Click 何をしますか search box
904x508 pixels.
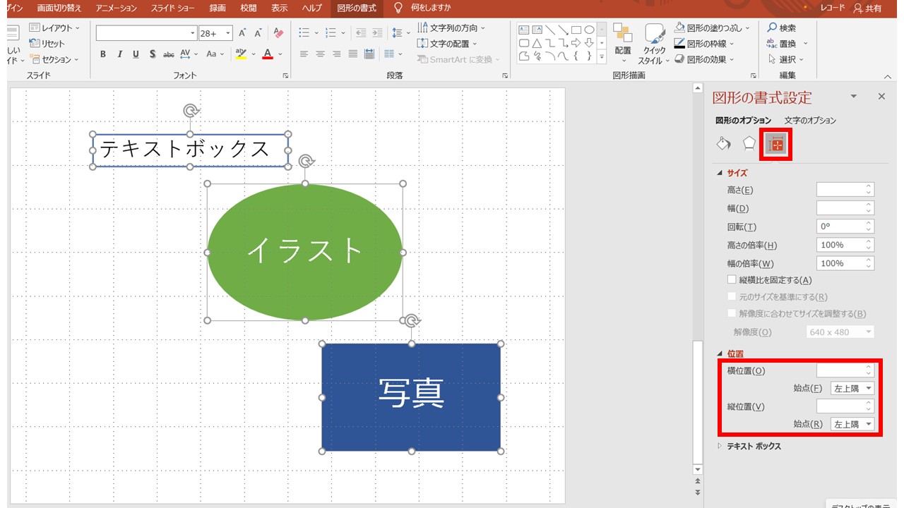coord(422,8)
